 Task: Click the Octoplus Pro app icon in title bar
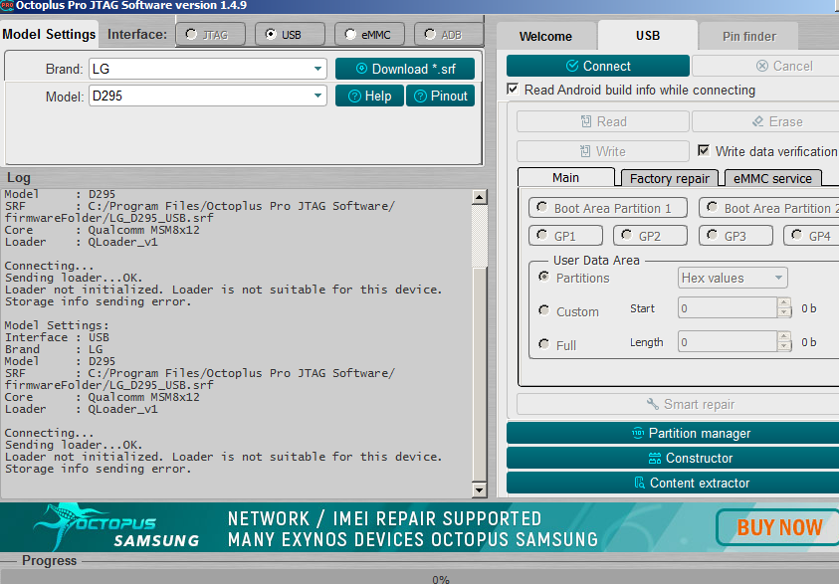click(x=7, y=6)
